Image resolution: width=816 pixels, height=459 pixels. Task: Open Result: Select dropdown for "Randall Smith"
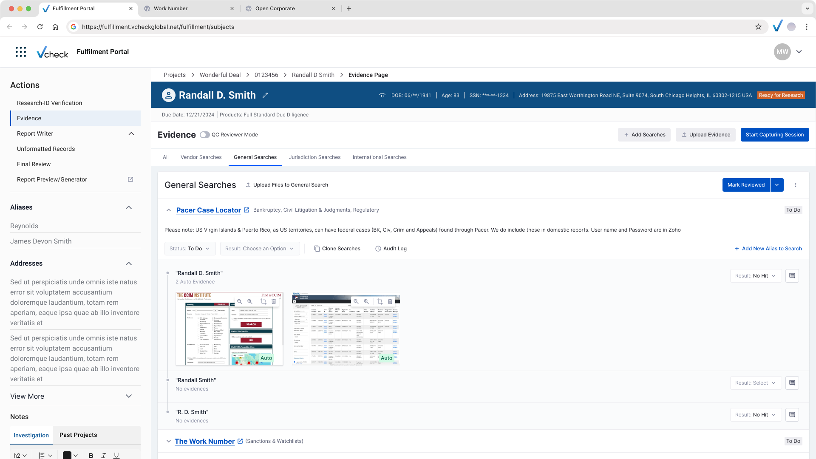coord(756,383)
